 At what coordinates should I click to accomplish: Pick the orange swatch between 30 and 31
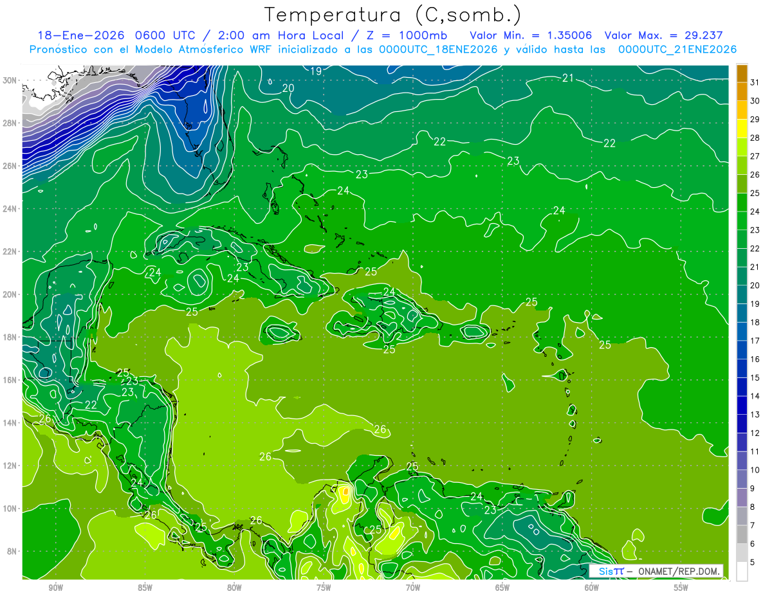tap(742, 91)
